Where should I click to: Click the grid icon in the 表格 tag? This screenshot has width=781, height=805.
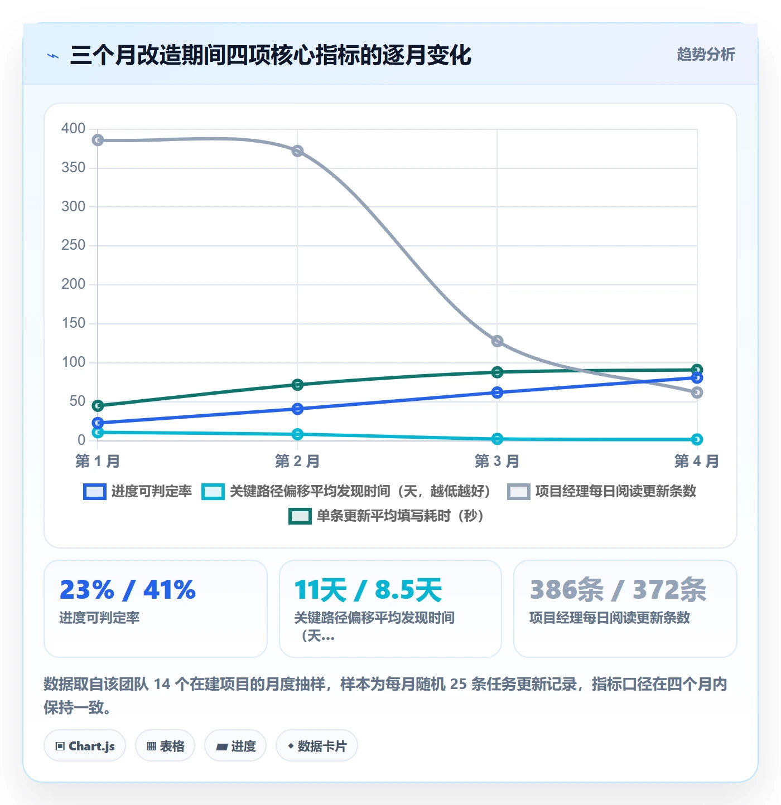151,746
